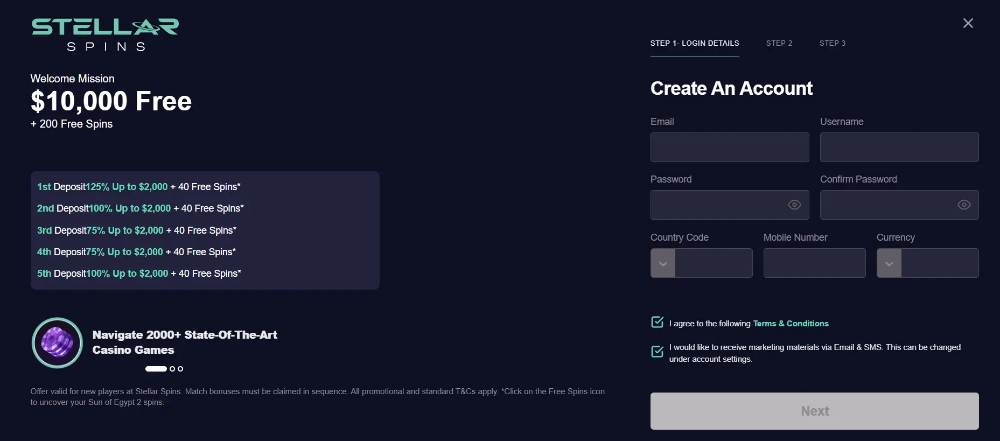Click the Navigate 2000+ Casino Games caption
The image size is (1000, 441).
(185, 342)
